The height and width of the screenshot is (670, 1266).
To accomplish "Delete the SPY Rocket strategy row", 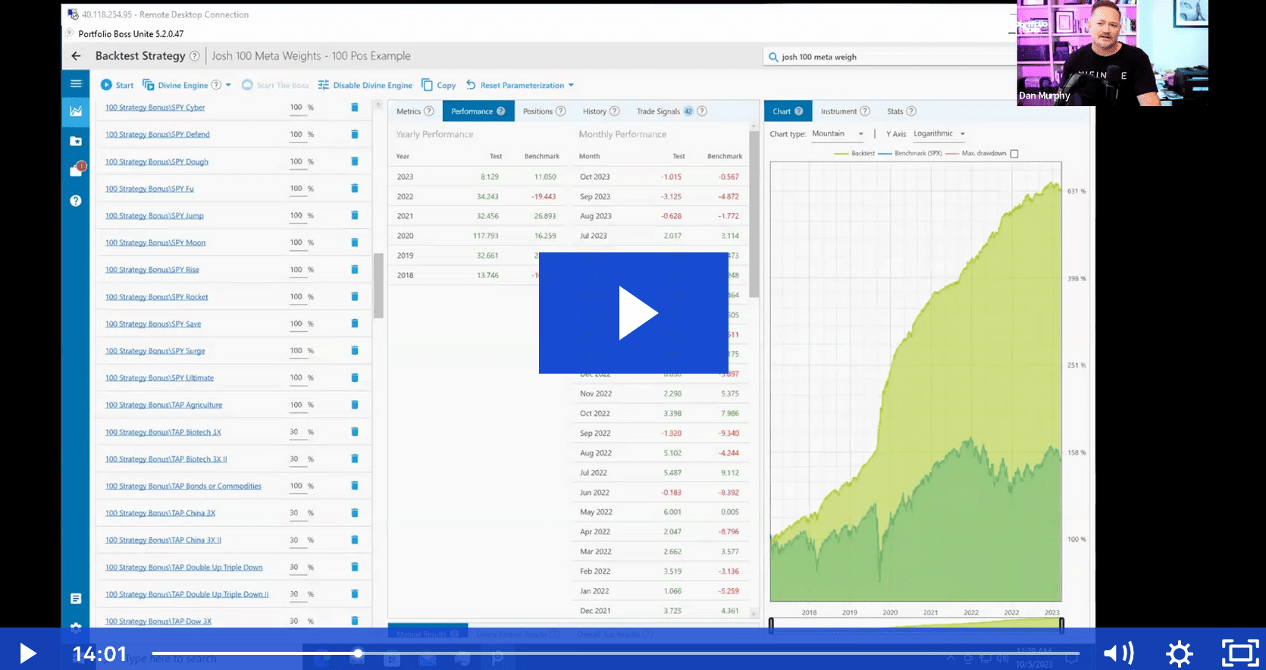I will [x=355, y=296].
